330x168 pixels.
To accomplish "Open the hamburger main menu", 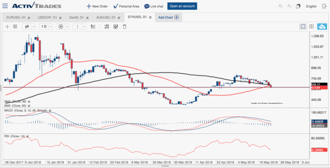I will (5, 6).
